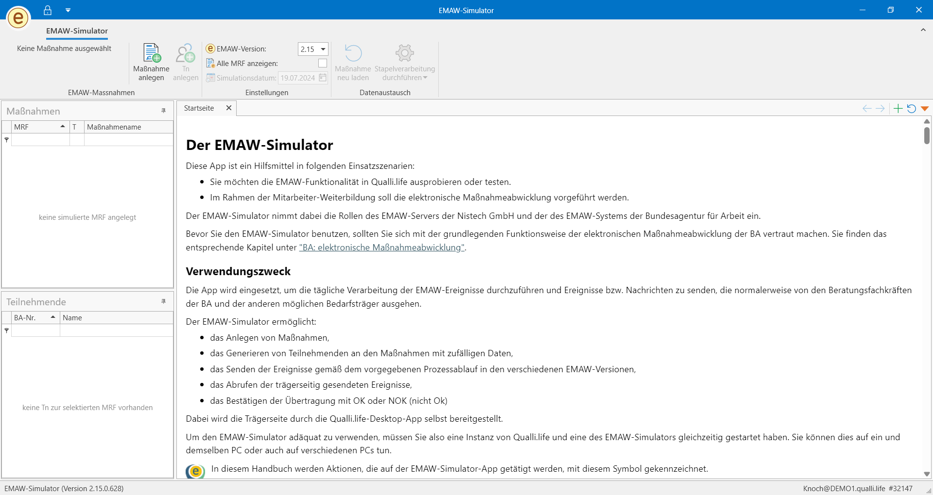Click Der EMAW-Simulator heading
This screenshot has width=933, height=495.
[x=259, y=145]
